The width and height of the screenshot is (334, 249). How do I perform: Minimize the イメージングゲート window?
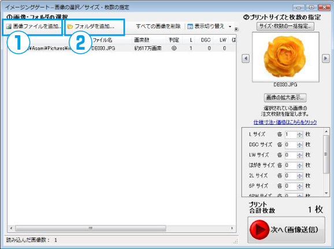[299, 8]
